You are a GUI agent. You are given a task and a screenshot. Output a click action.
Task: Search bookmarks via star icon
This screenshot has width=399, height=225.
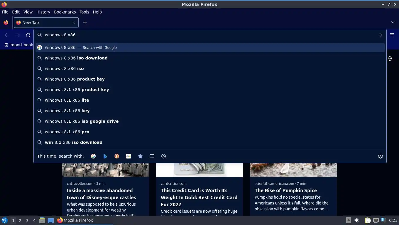click(140, 156)
